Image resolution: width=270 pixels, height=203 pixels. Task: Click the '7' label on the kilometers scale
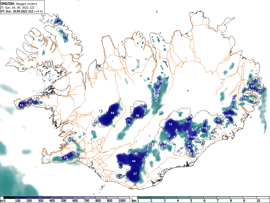[x=217, y=201]
